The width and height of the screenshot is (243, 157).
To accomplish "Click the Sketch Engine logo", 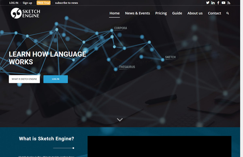I will (26, 13).
